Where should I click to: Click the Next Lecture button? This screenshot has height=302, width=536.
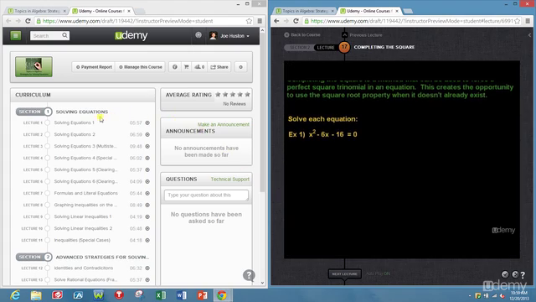[344, 274]
